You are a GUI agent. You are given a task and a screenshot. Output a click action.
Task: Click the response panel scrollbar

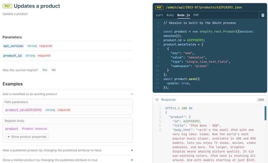click(x=265, y=113)
